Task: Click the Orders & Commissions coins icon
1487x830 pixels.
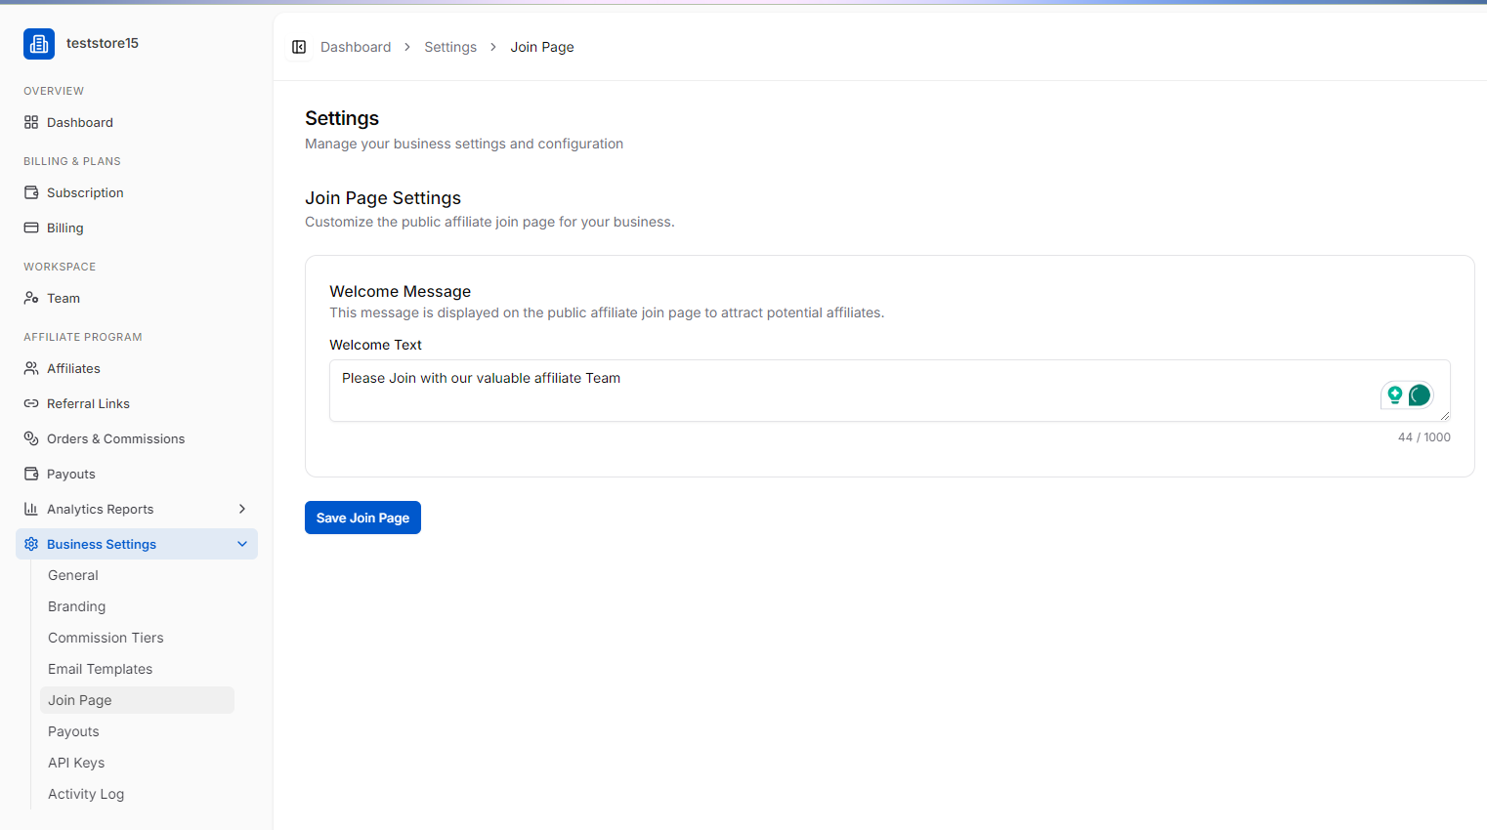Action: pyautogui.click(x=31, y=438)
